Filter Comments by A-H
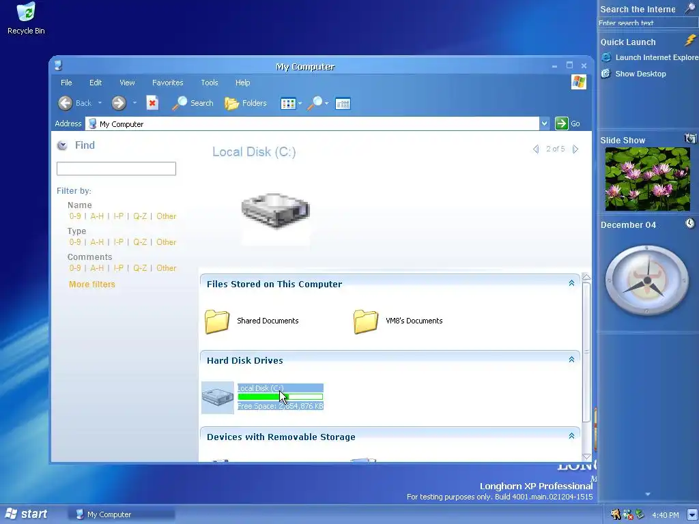Image resolution: width=699 pixels, height=524 pixels. [97, 267]
